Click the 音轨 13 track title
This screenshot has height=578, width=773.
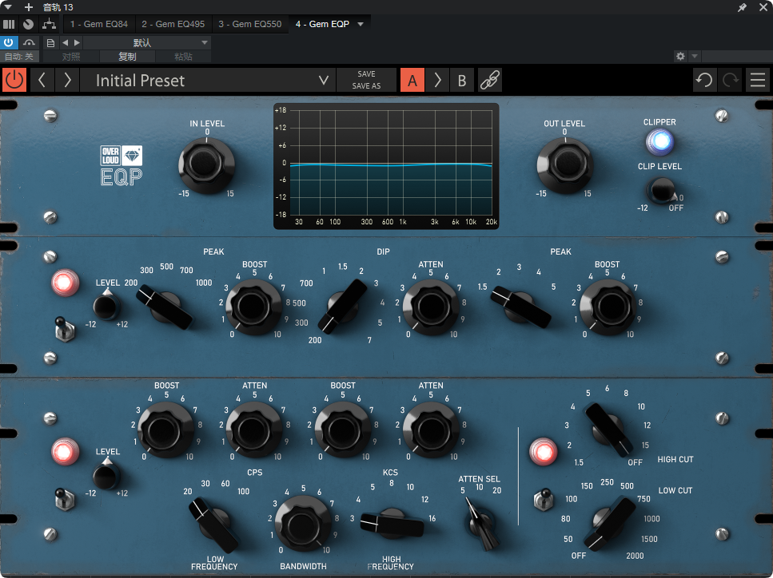click(x=58, y=7)
